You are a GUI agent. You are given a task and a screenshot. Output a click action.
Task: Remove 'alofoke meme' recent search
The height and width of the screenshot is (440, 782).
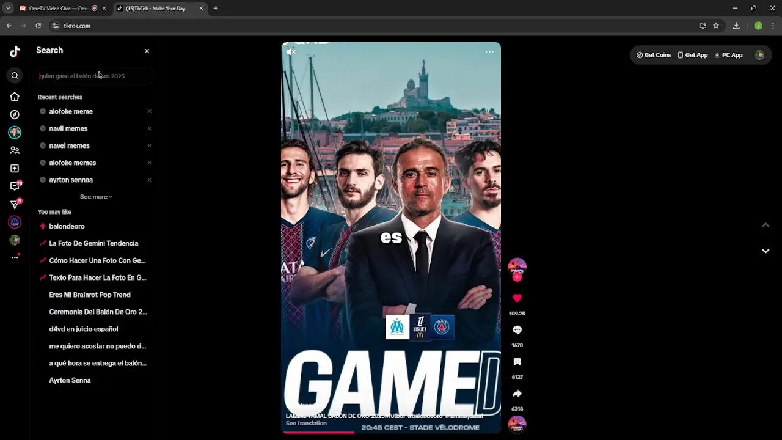coord(149,111)
